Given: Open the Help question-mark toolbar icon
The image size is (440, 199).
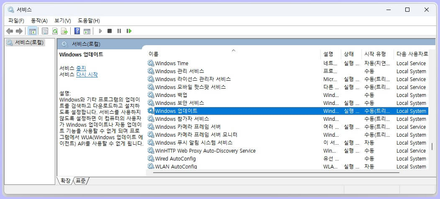Looking at the screenshot, I should (x=77, y=31).
